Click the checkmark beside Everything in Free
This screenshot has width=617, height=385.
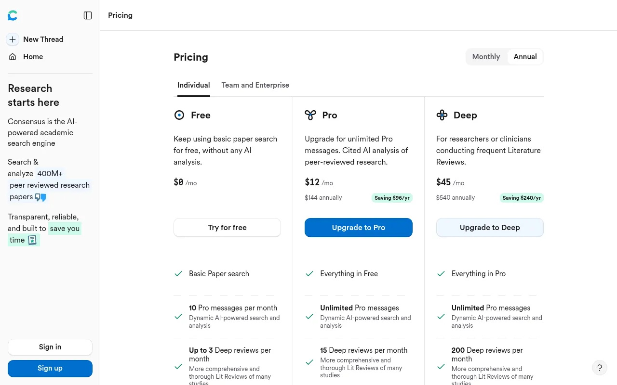click(x=309, y=273)
